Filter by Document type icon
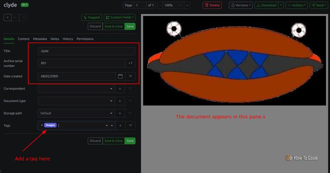Image resolution: width=330 pixels, height=173 pixels. click(130, 101)
